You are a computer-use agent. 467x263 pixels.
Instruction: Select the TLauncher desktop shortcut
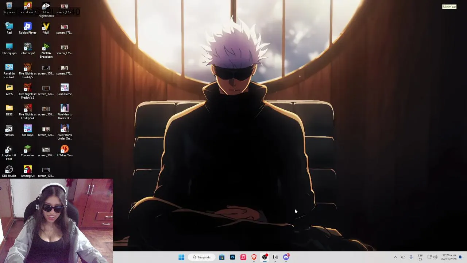pos(27,151)
